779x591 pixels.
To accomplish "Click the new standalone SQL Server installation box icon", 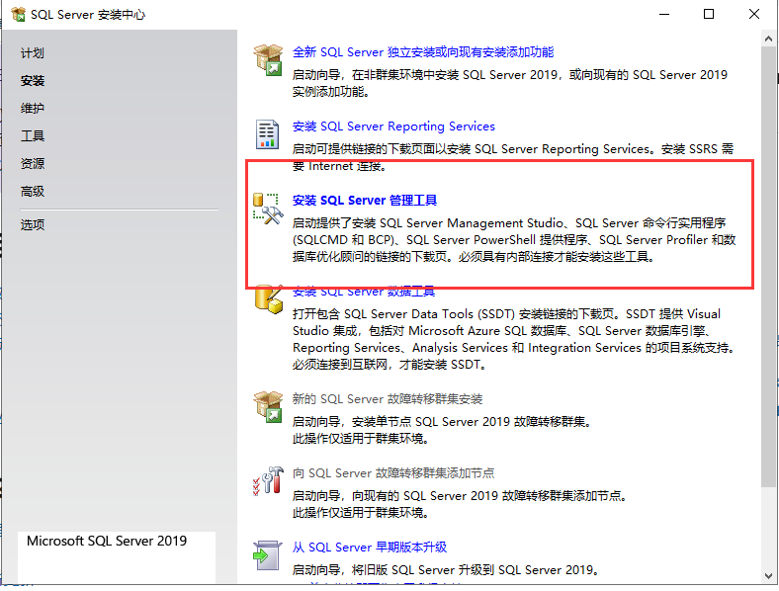I will 268,60.
